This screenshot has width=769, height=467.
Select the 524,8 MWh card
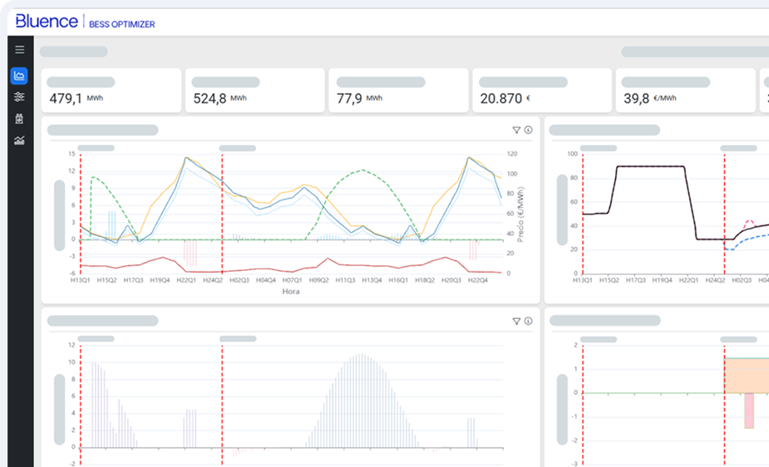point(255,91)
